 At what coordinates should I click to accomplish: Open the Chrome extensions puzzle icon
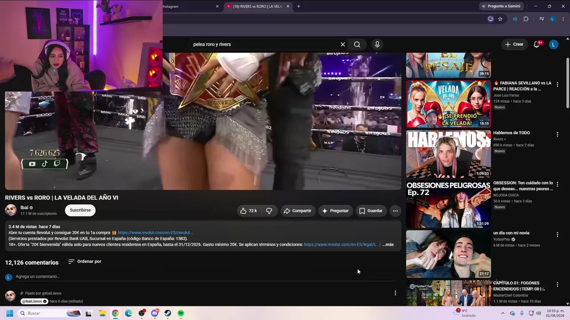526,19
